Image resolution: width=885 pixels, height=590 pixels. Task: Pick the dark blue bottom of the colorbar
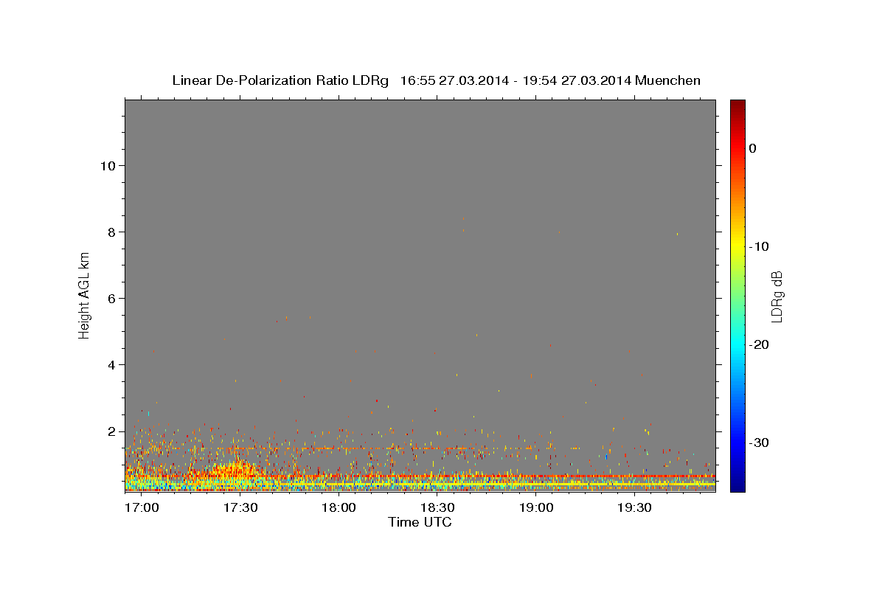point(737,485)
